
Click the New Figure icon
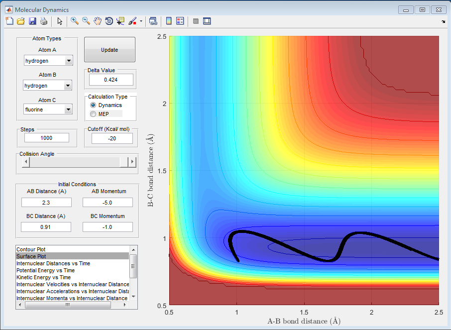coord(9,21)
